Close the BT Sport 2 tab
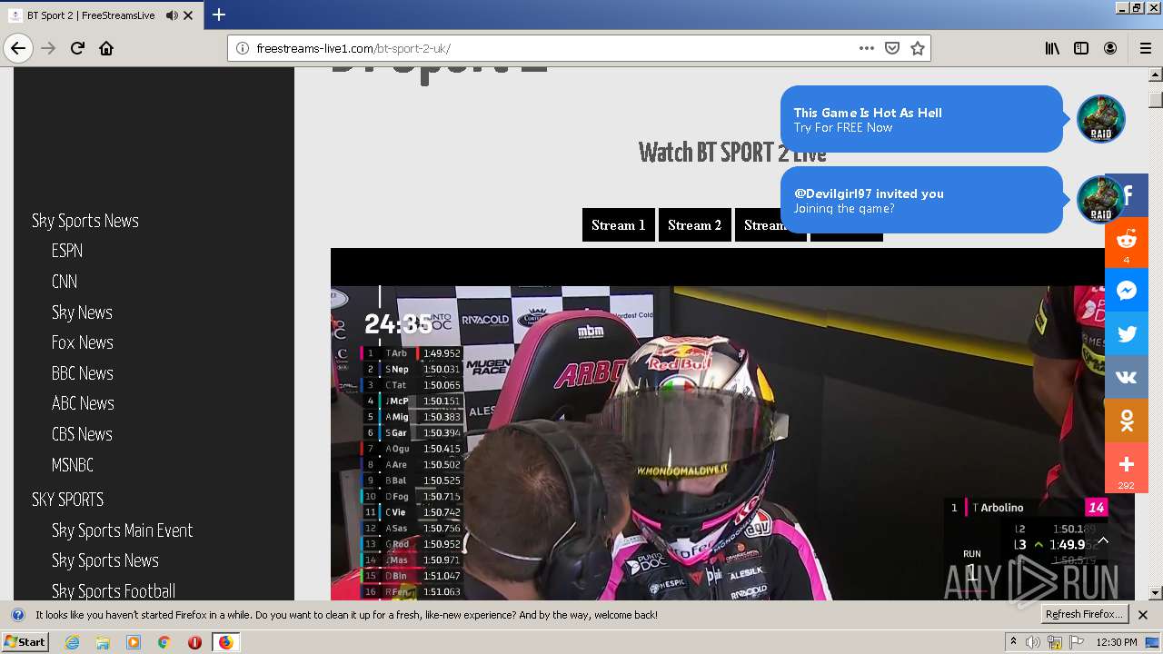The width and height of the screenshot is (1163, 654). coord(188,15)
